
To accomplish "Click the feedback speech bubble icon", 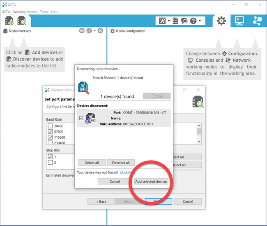I will 184,21.
